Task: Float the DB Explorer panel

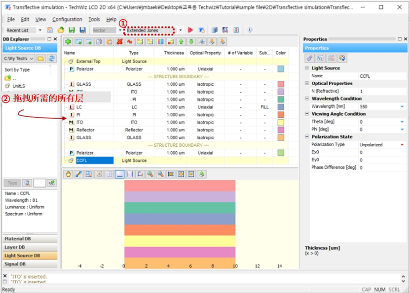Action: coord(49,39)
